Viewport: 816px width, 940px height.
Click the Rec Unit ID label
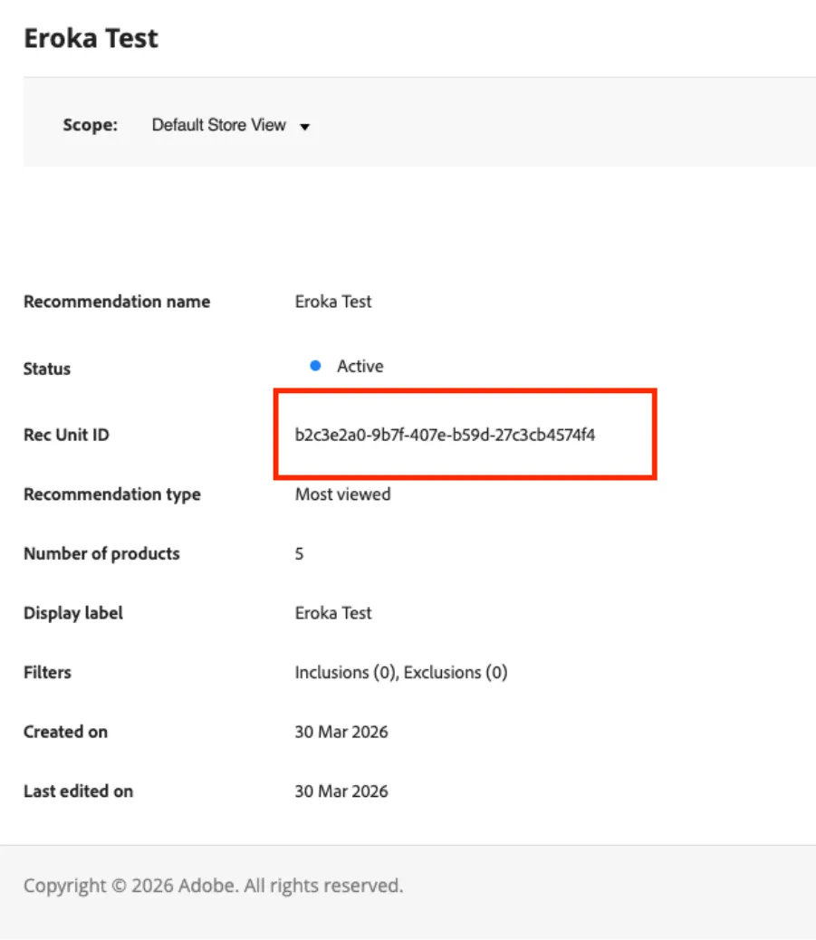[x=66, y=435]
